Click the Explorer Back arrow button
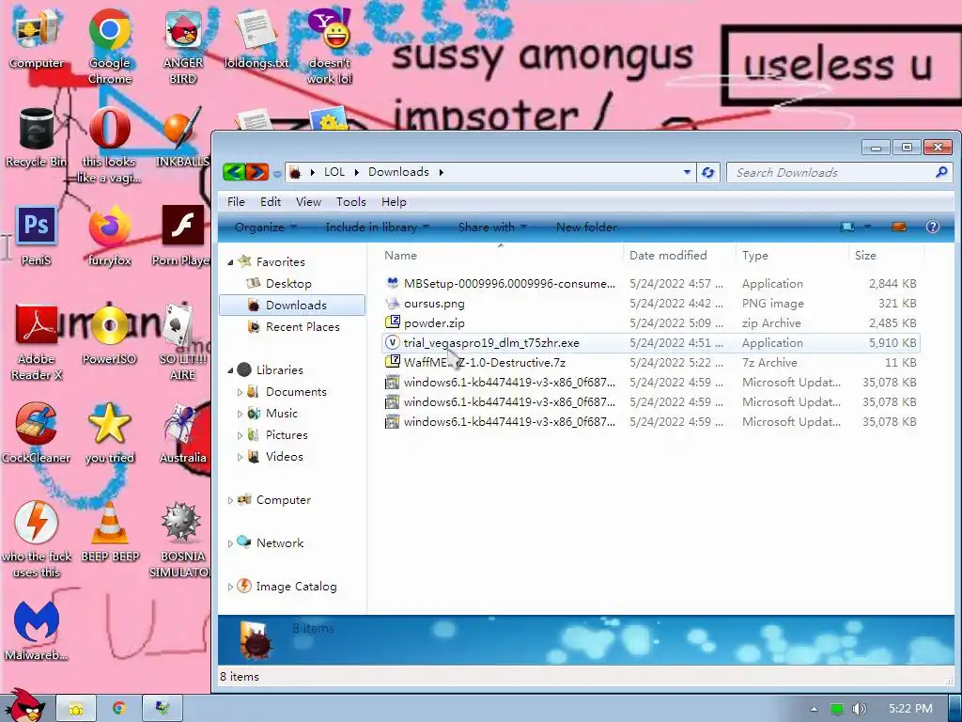Viewport: 962px width, 722px height. [234, 172]
